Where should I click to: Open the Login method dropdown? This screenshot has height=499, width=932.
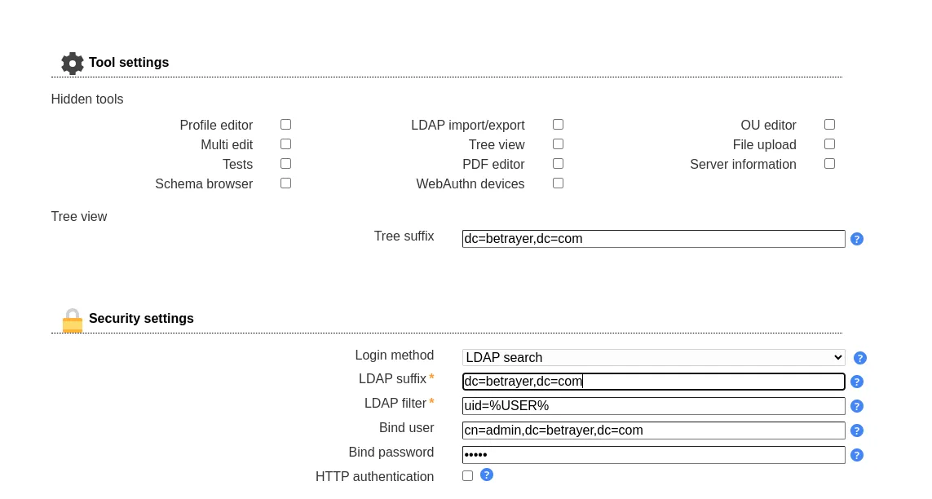point(653,358)
